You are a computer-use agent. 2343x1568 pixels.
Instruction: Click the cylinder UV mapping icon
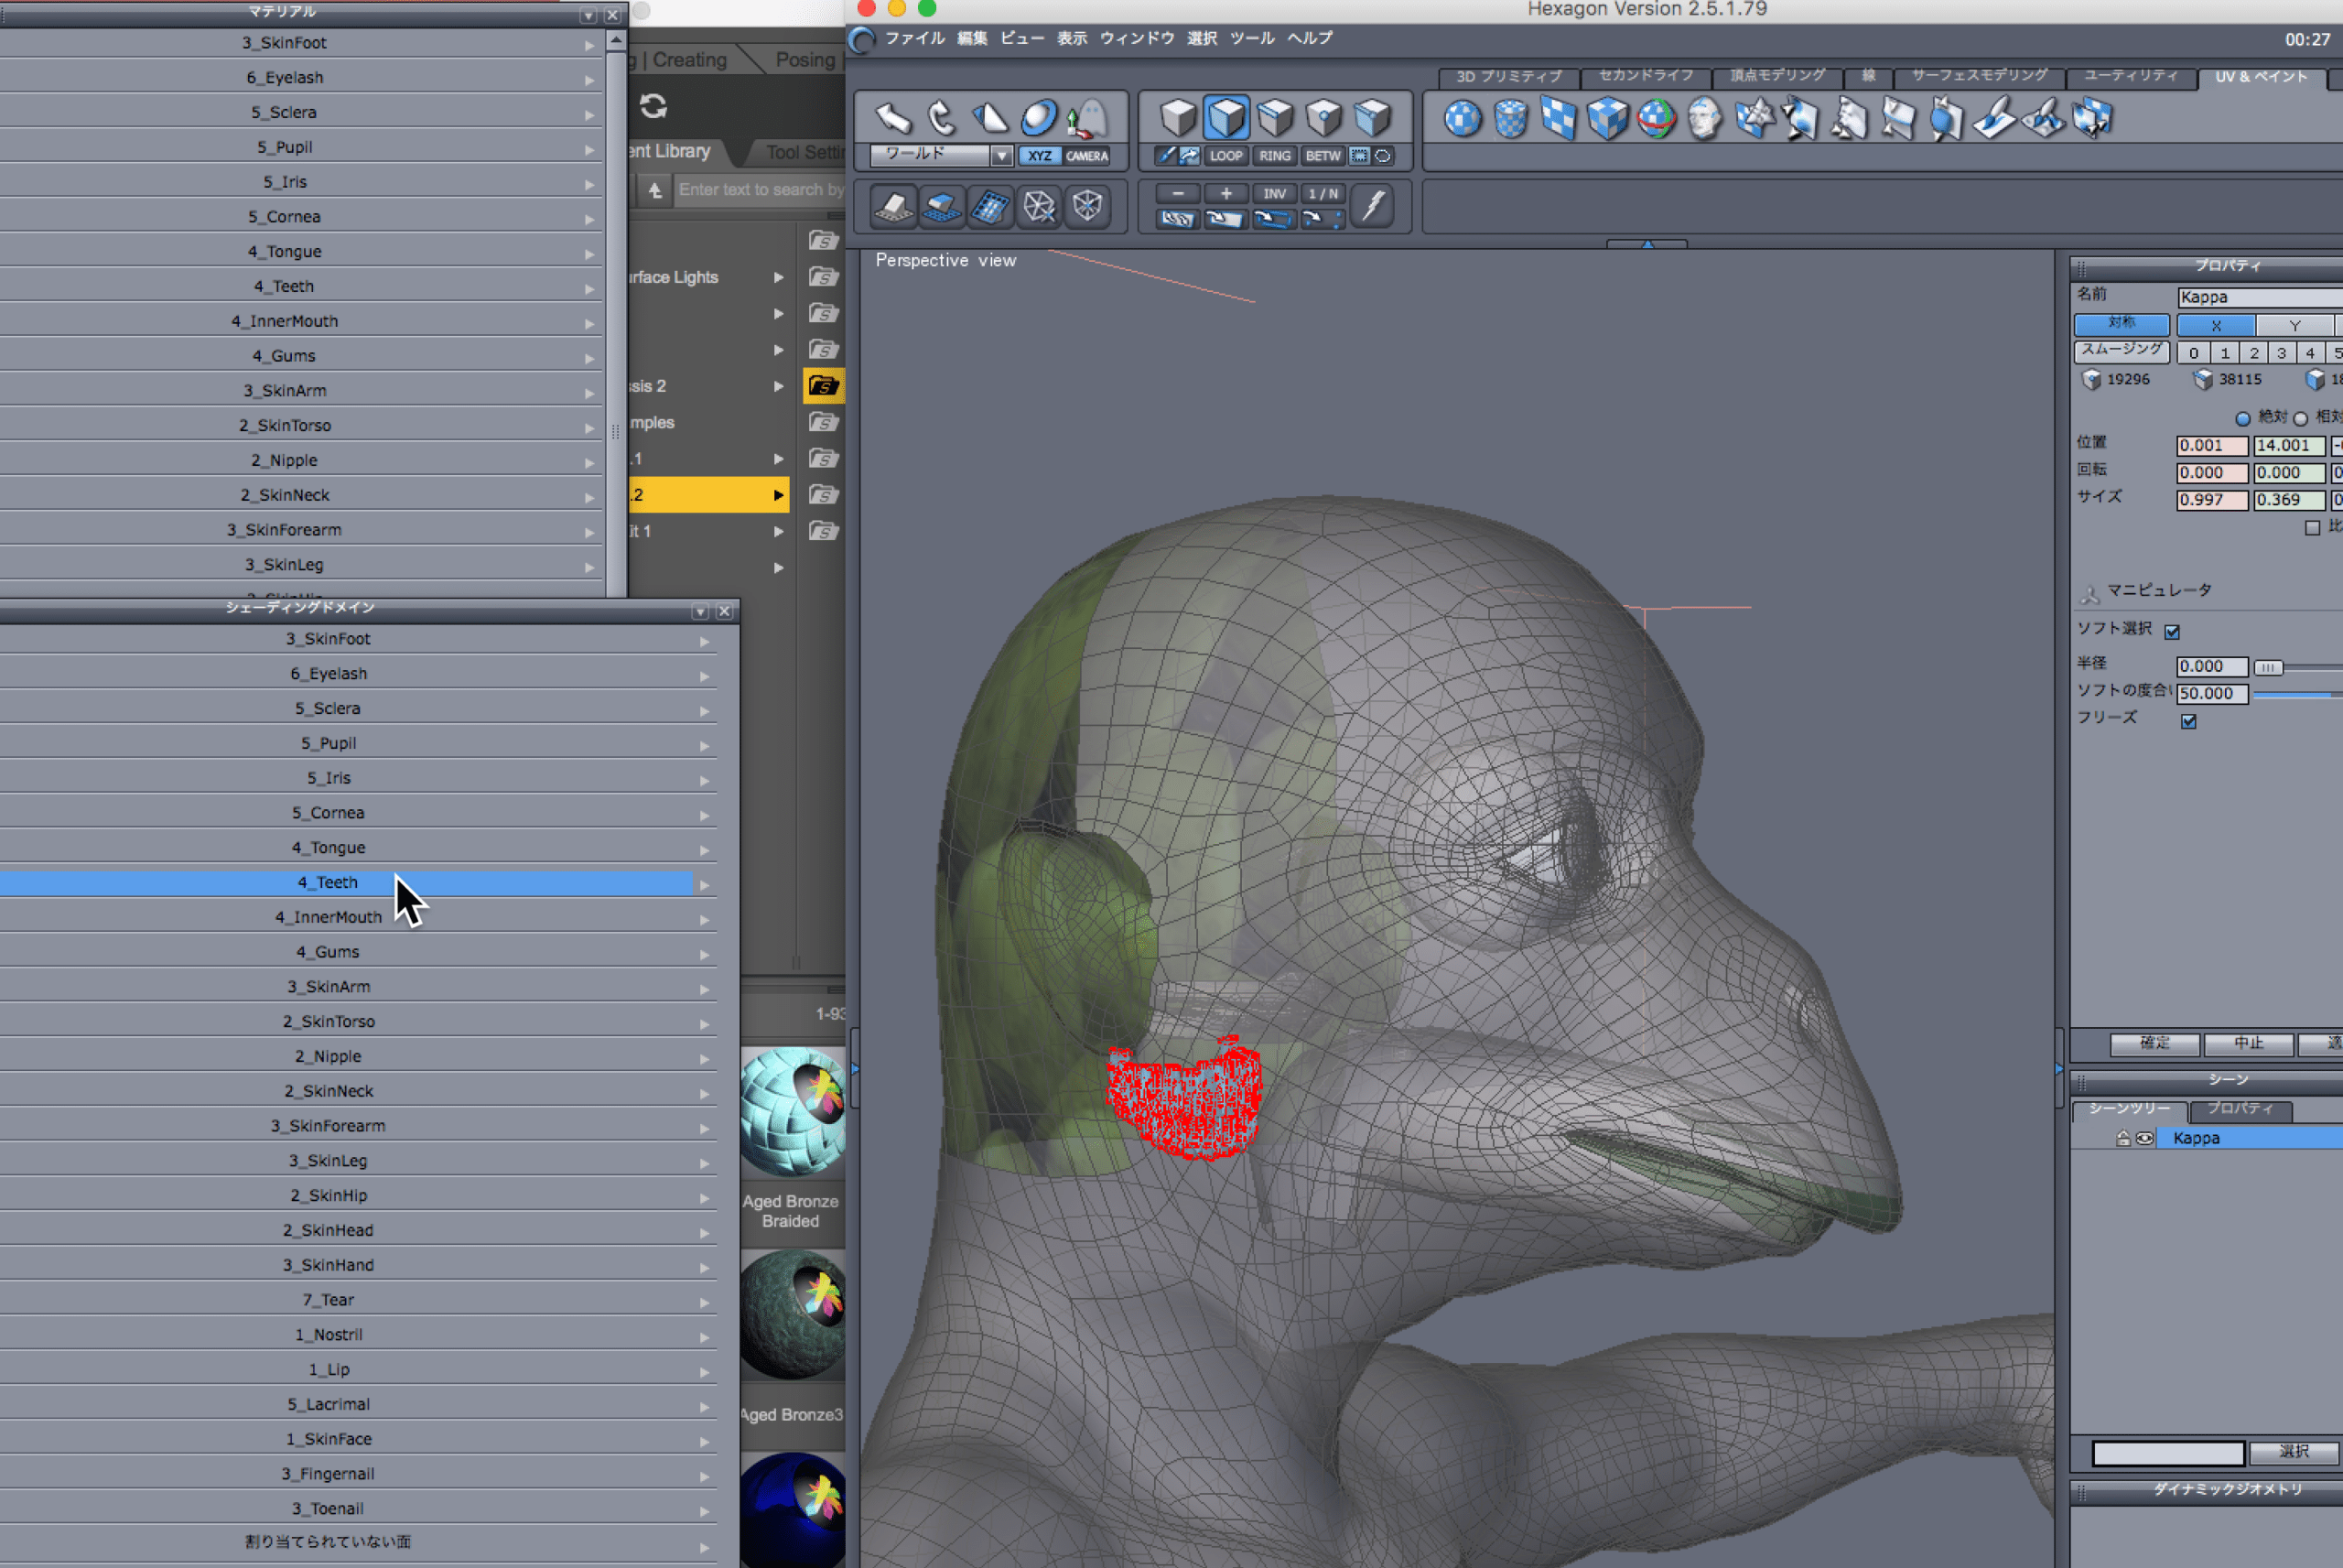click(1510, 119)
